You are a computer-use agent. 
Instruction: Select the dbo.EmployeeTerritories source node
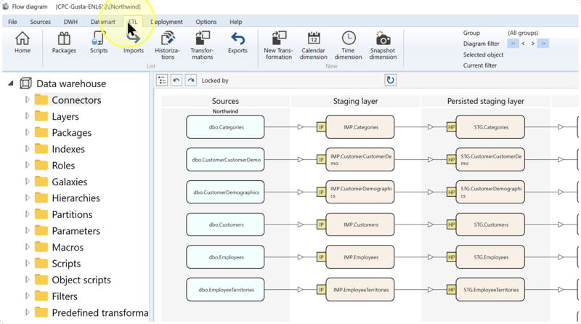click(x=225, y=290)
